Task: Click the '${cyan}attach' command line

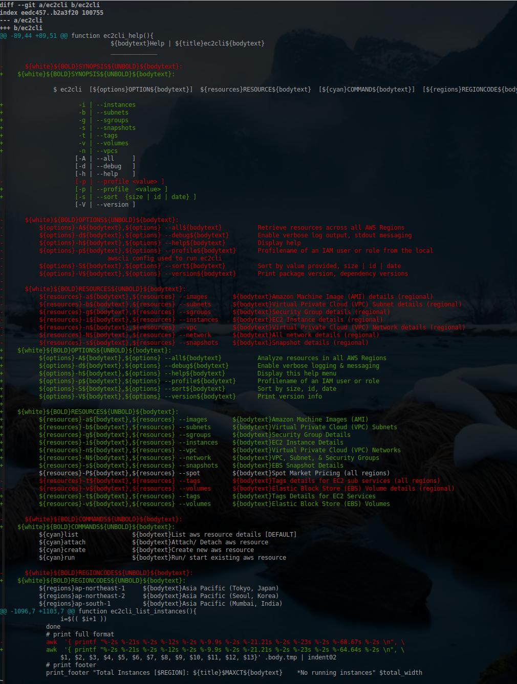Action: click(x=62, y=542)
